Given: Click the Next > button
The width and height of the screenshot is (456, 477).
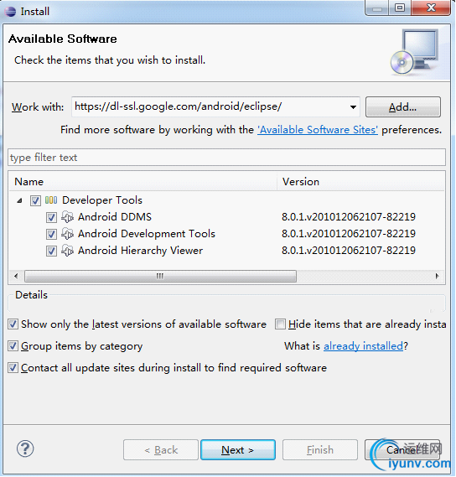Looking at the screenshot, I should pos(238,449).
